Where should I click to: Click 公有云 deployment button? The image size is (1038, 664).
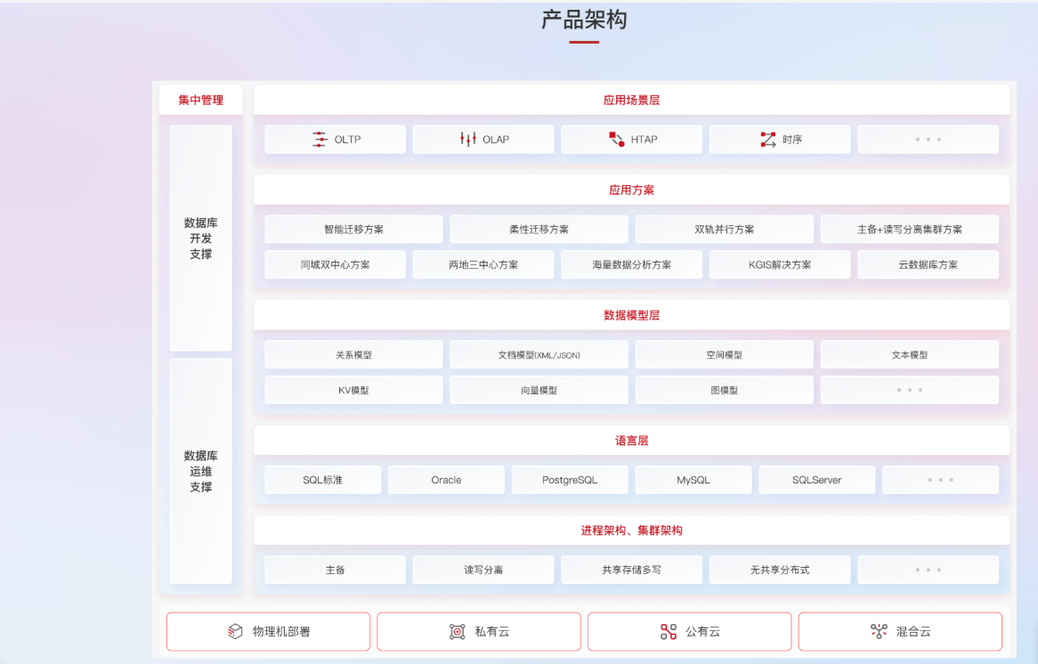689,632
